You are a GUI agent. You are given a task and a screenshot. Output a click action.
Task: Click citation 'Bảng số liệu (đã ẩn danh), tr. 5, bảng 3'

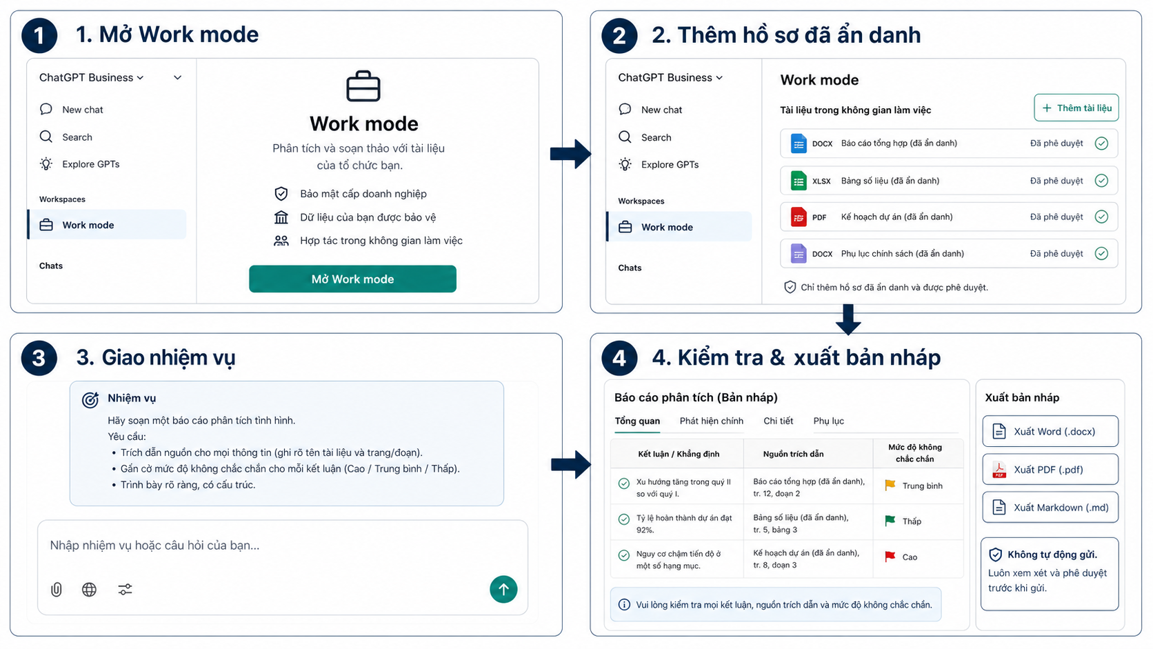click(801, 523)
